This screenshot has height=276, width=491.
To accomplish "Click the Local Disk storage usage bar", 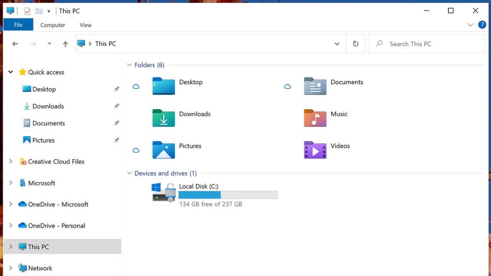I will pos(228,195).
